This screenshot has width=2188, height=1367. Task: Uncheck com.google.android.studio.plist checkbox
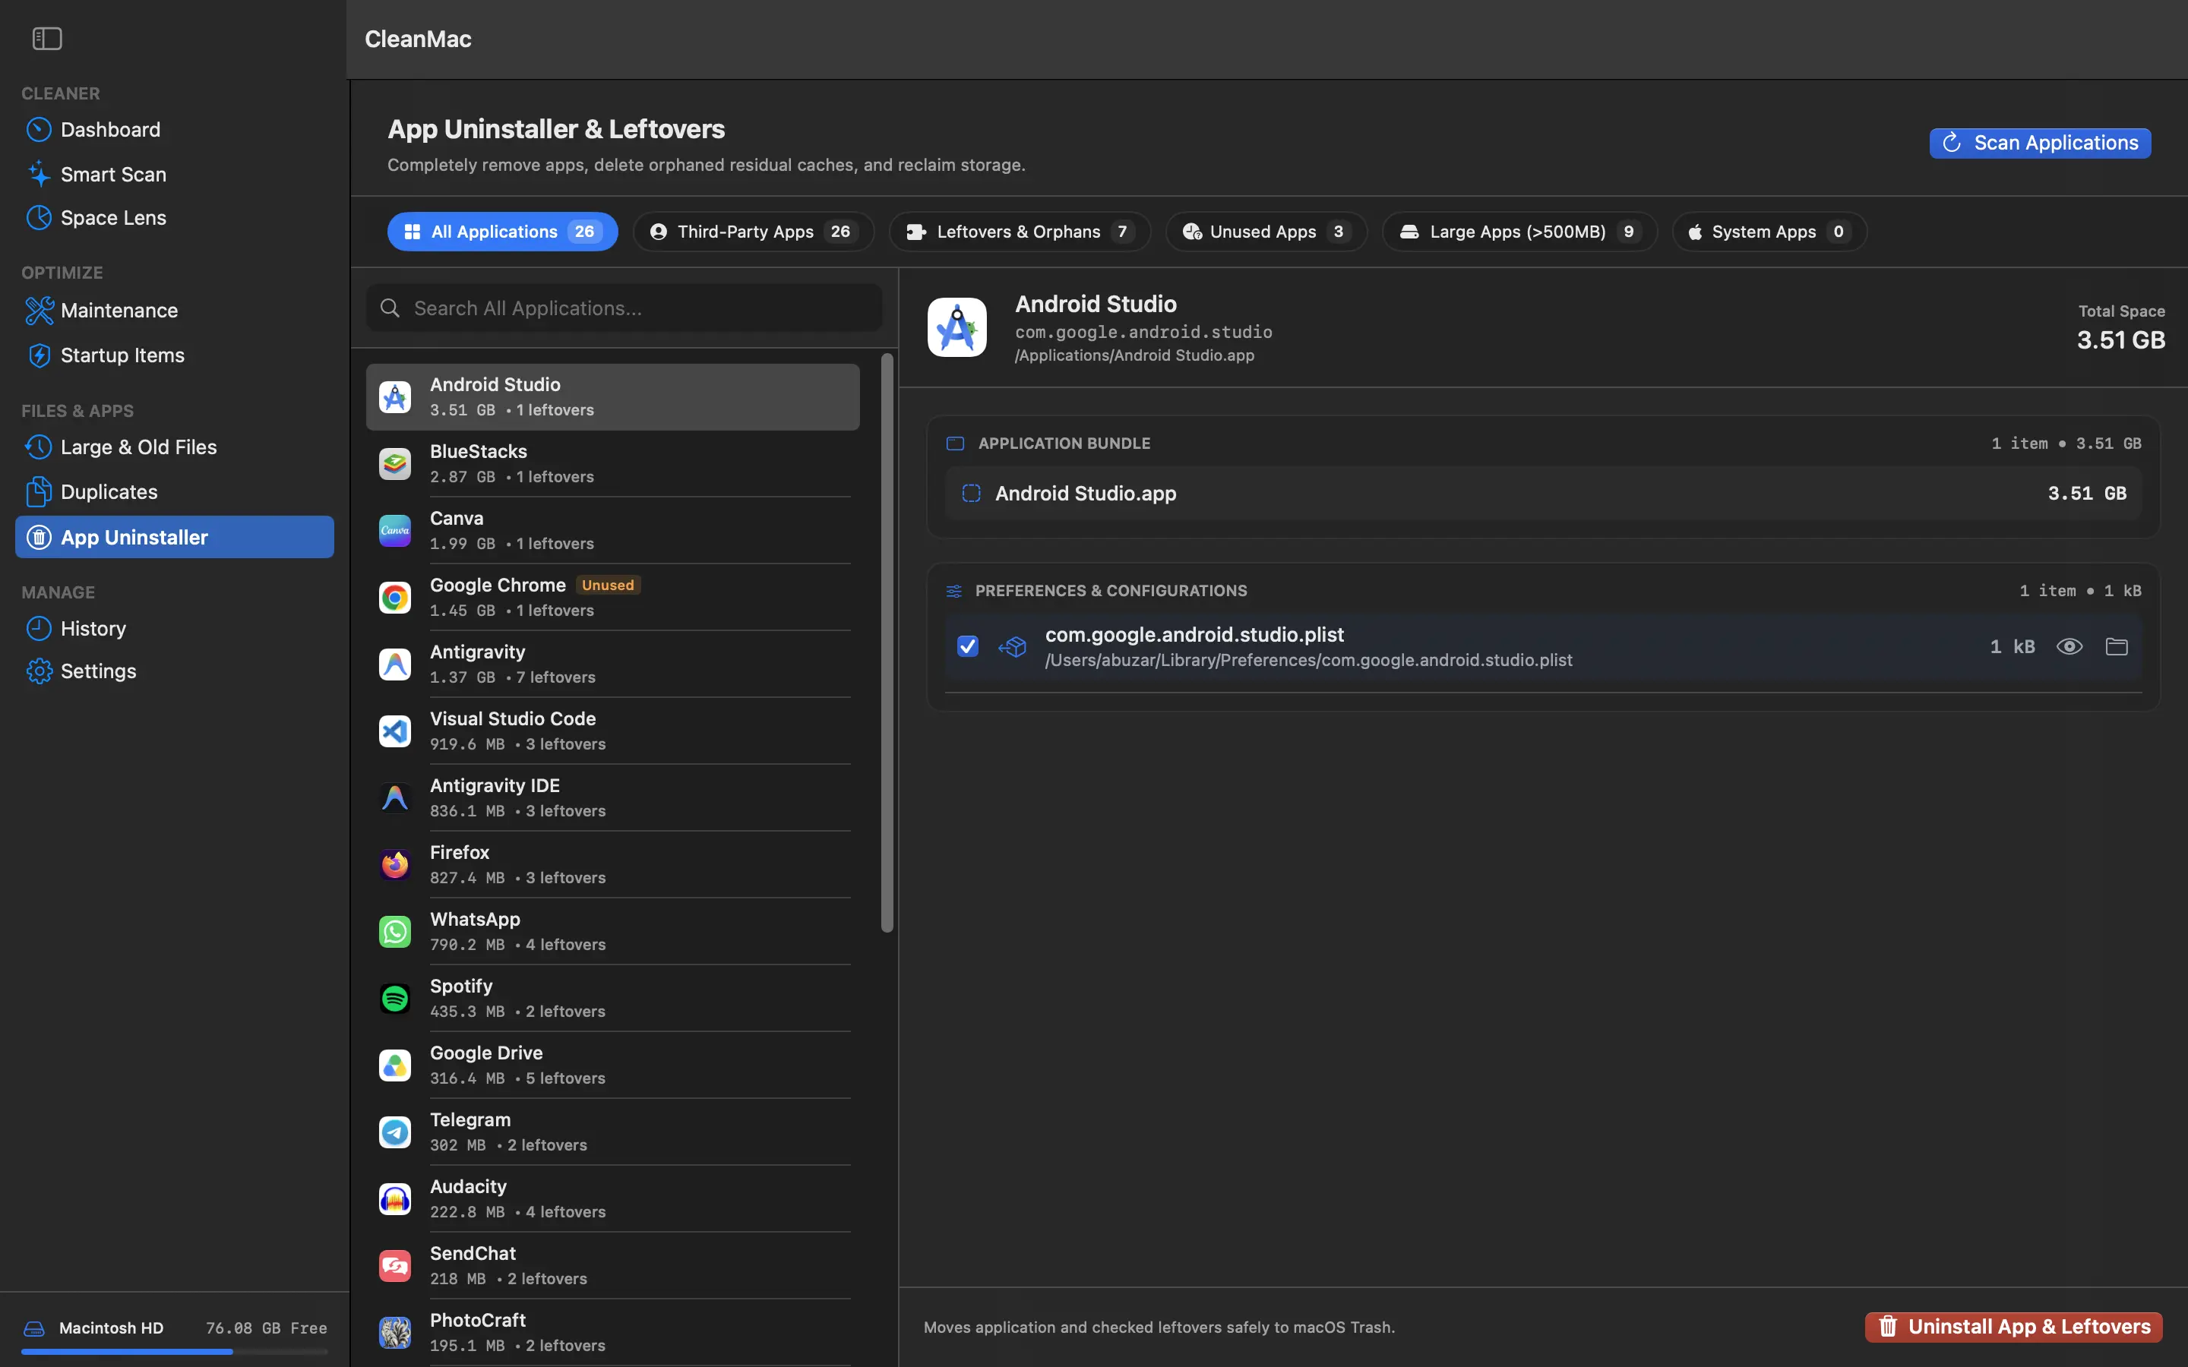(x=967, y=646)
